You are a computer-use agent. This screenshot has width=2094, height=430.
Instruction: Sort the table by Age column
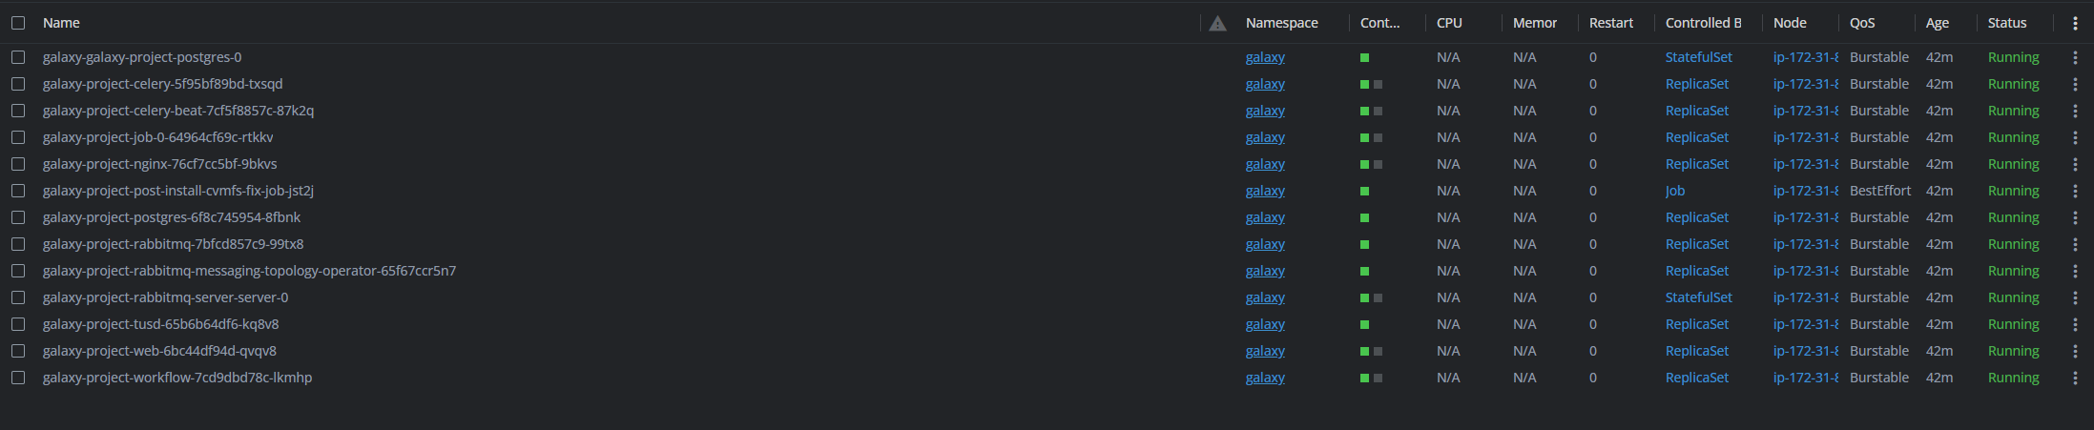[x=1937, y=23]
